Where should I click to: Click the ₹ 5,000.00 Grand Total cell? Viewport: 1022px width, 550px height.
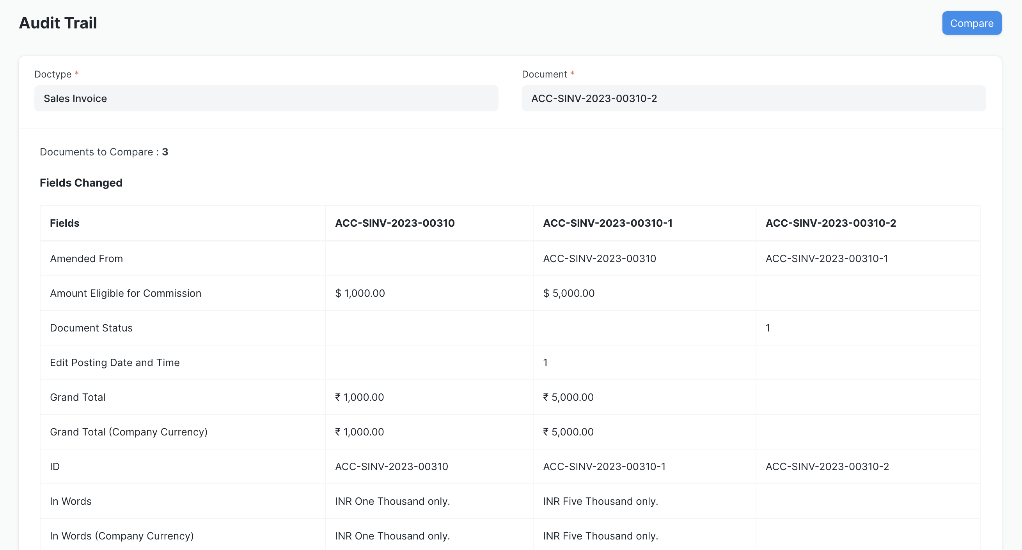point(568,397)
